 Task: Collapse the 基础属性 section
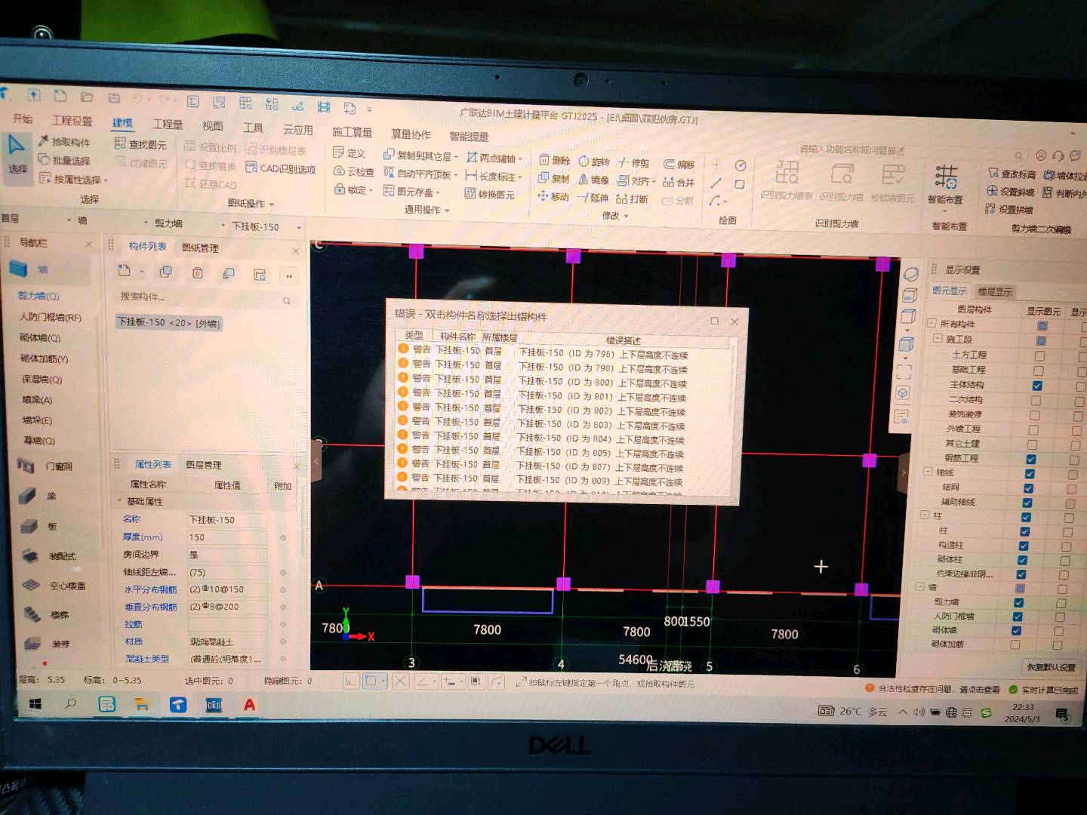coord(119,501)
